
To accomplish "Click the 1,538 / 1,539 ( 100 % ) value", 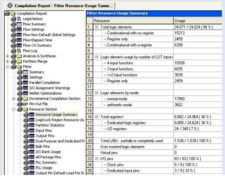I will tap(193, 141).
